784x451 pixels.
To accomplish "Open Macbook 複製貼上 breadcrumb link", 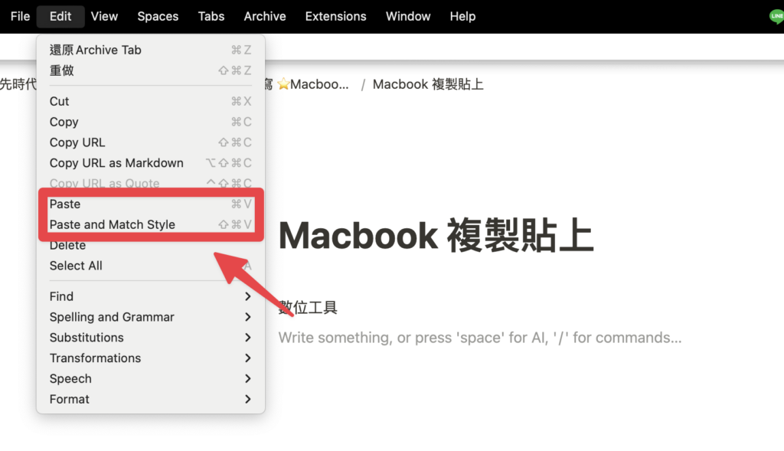I will [428, 84].
